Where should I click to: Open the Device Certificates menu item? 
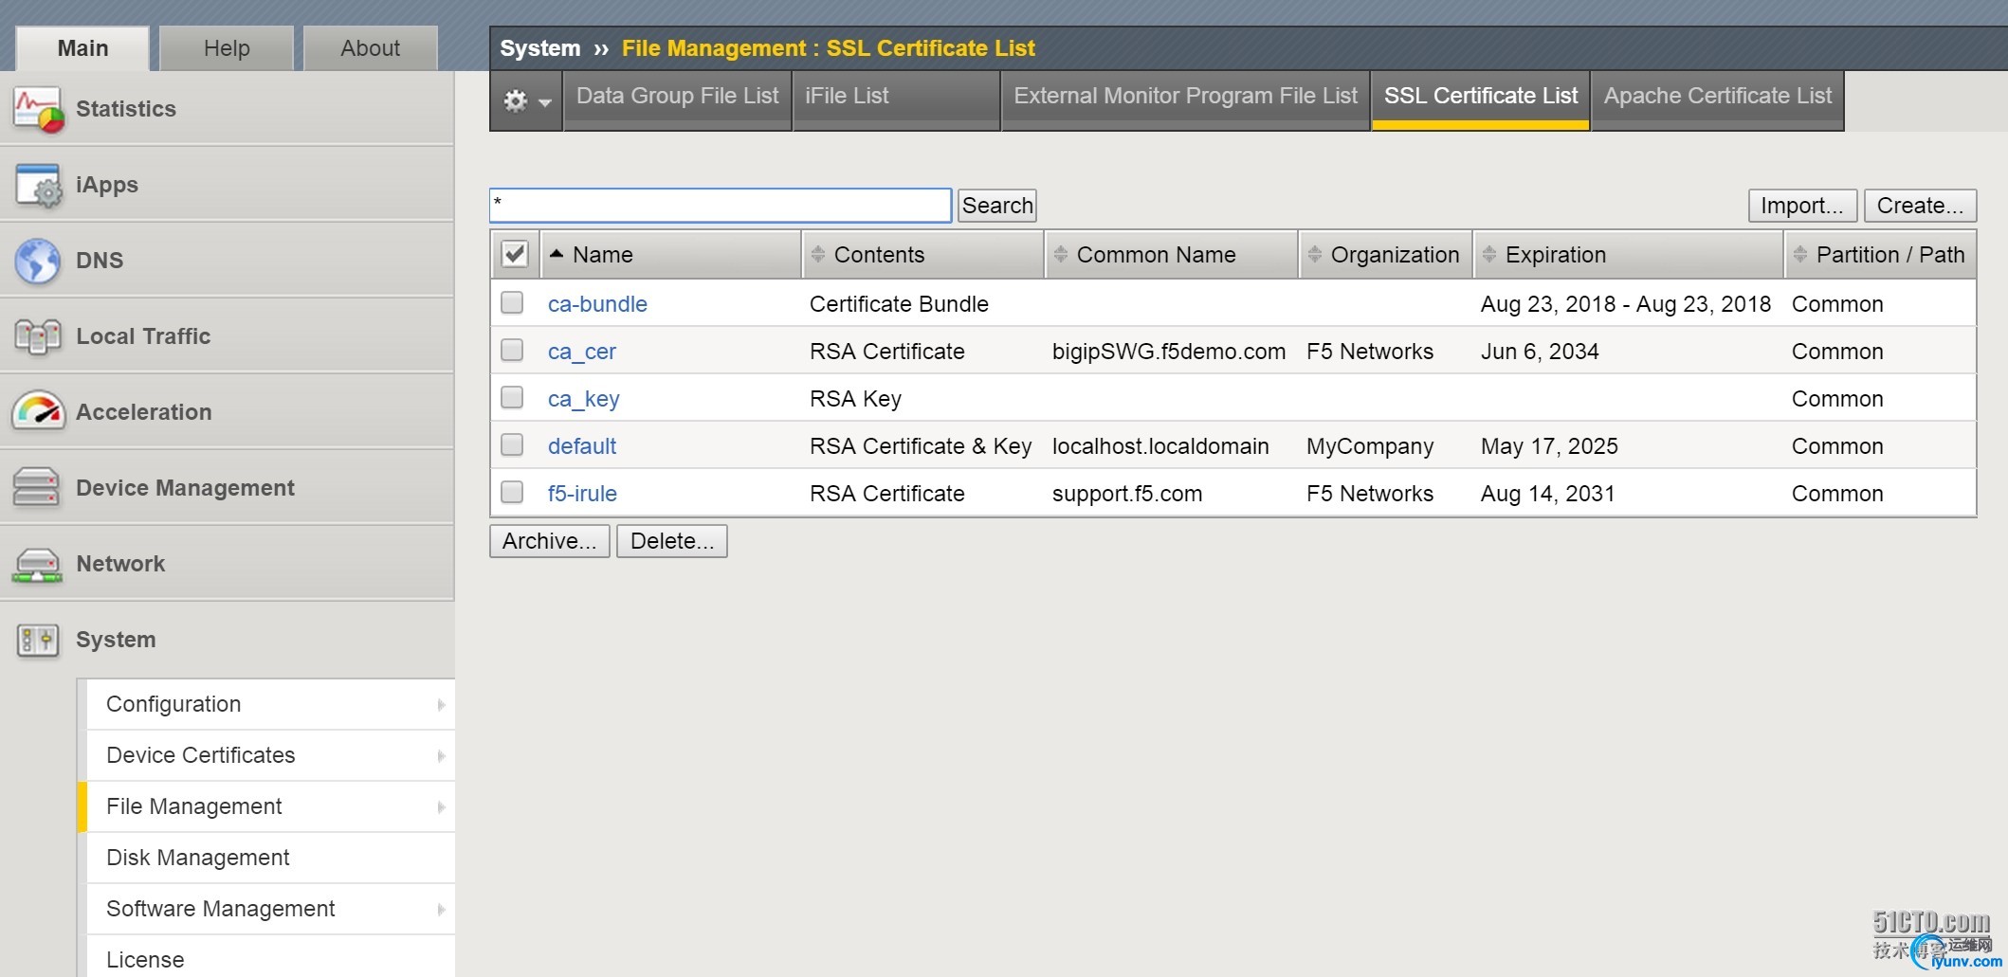270,755
